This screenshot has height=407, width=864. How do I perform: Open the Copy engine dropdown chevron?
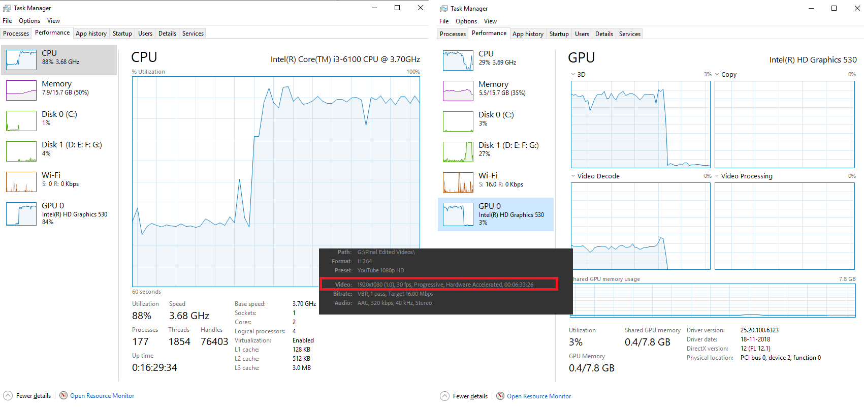tap(717, 74)
